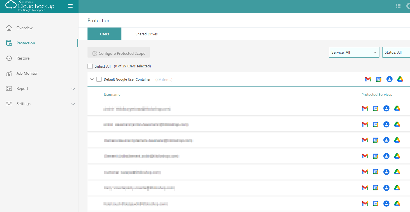Check the Select All checkbox

[x=90, y=66]
